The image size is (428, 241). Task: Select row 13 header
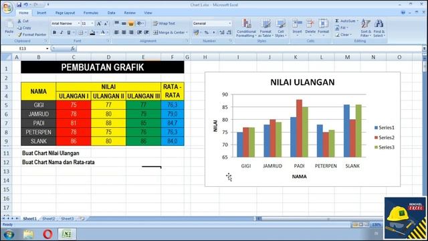pos(6,171)
